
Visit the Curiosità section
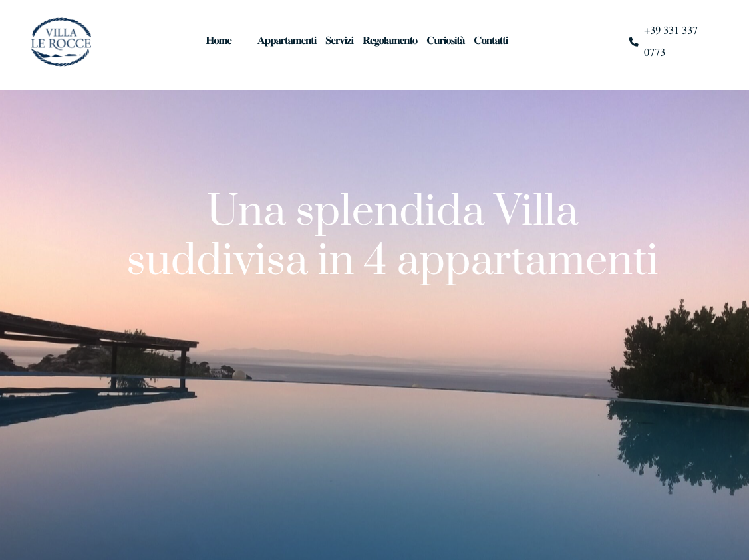(x=445, y=41)
